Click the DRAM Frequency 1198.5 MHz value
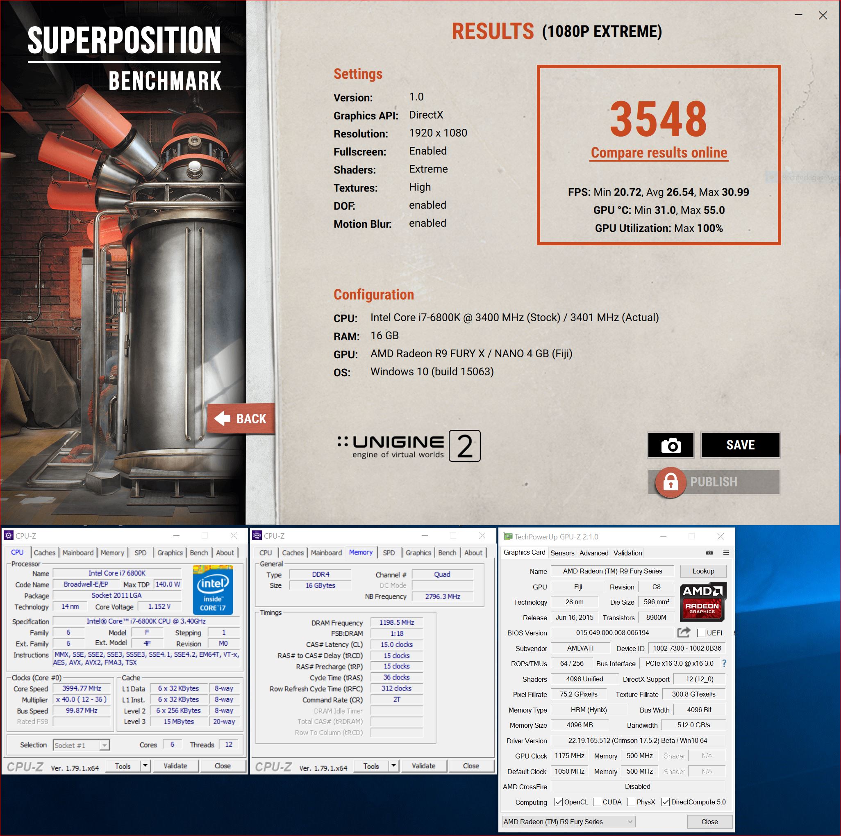This screenshot has width=841, height=836. pyautogui.click(x=396, y=622)
